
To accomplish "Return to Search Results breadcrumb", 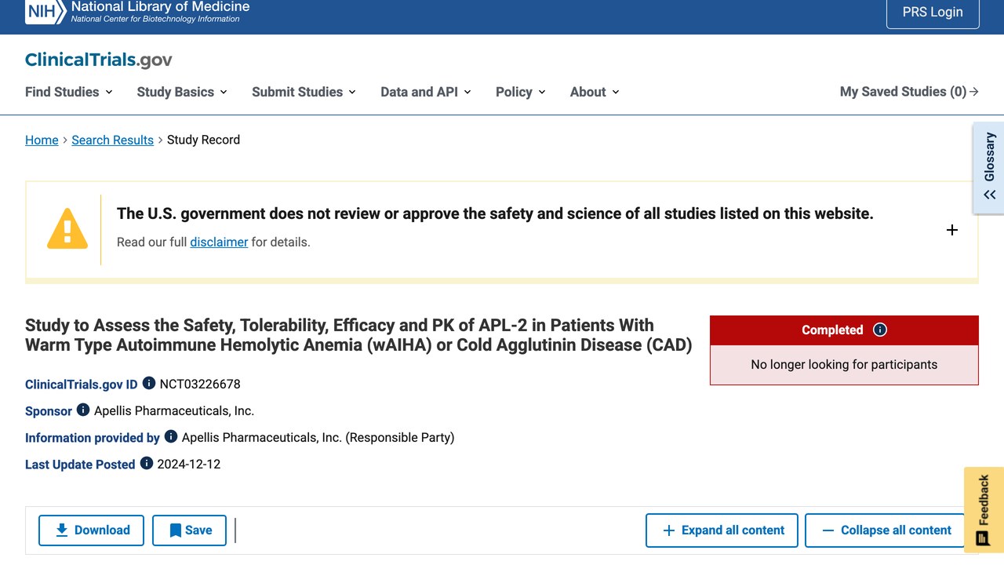I will [x=112, y=140].
